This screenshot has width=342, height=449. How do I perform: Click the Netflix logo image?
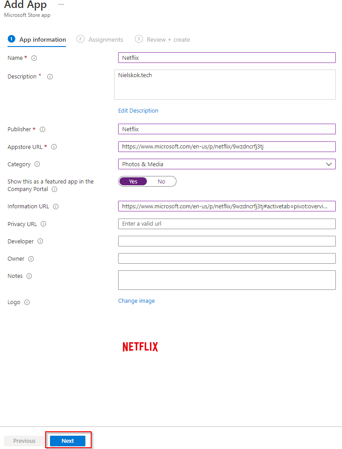click(x=140, y=347)
